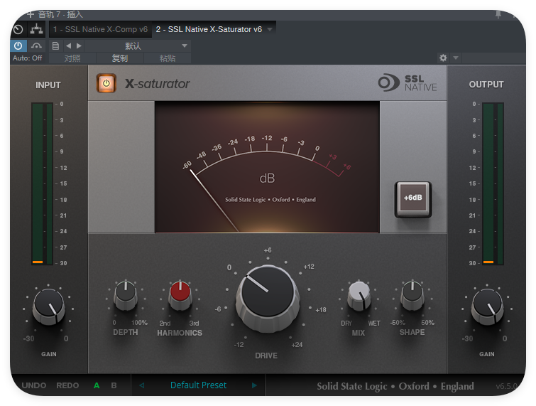Expand the arrow next to the gear
This screenshot has height=406, width=536.
click(456, 58)
